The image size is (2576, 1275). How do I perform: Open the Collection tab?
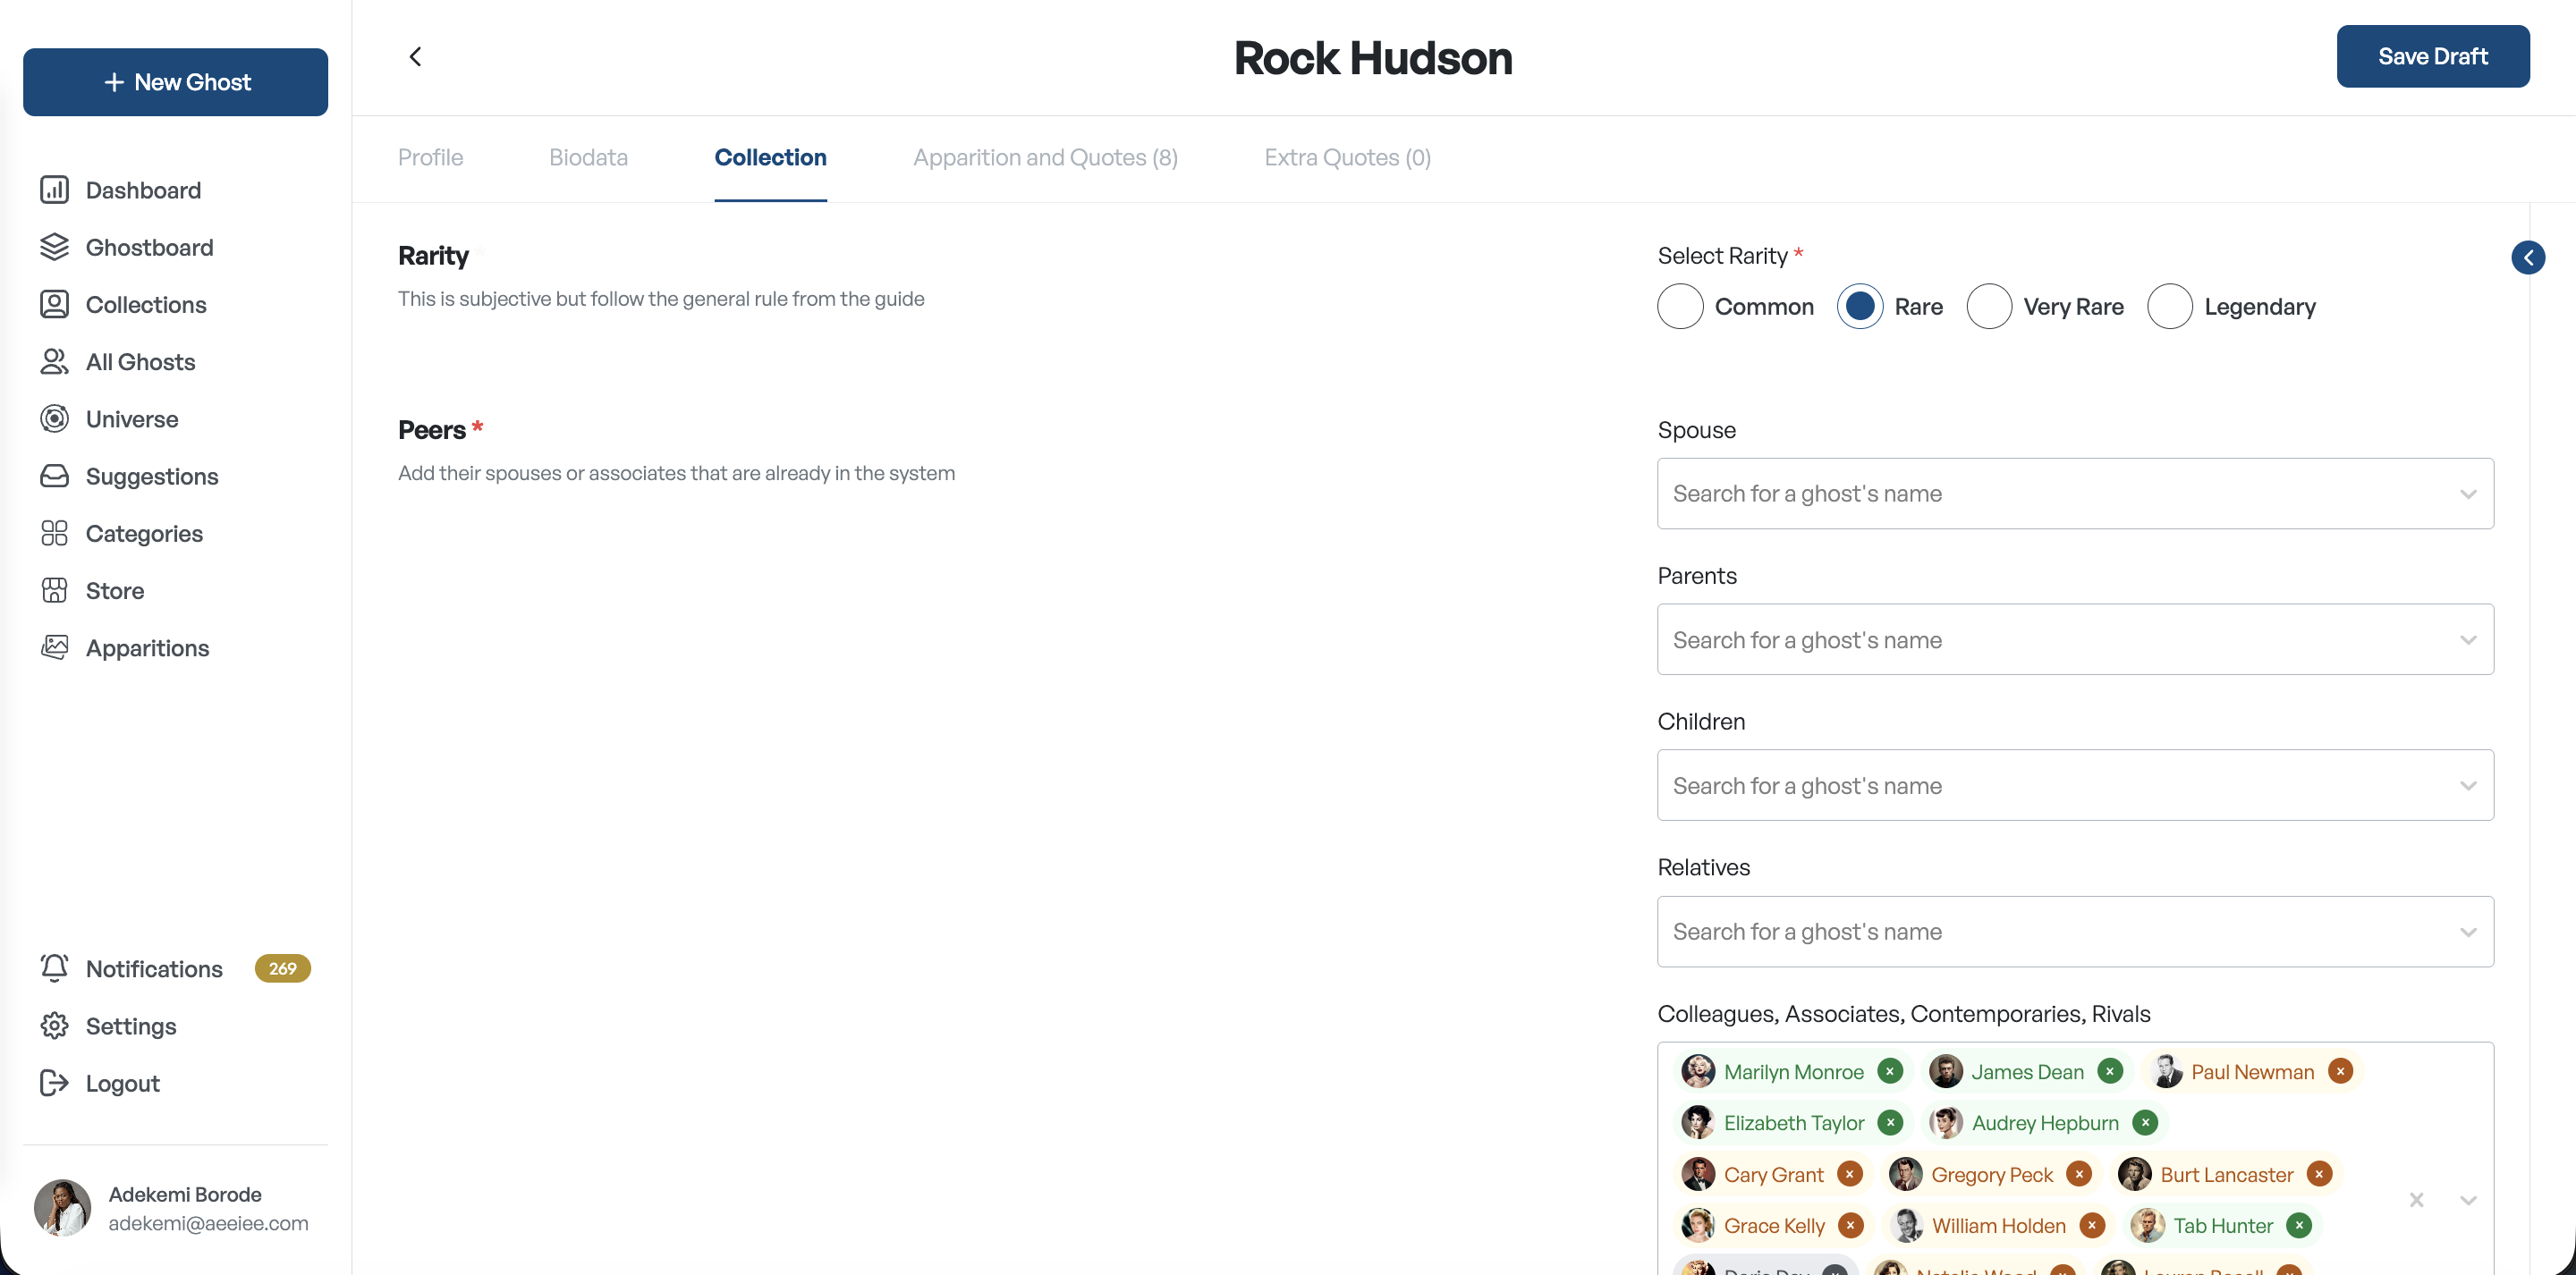point(770,158)
